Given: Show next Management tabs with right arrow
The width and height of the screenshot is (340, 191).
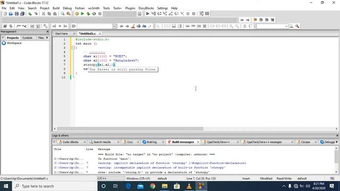Looking at the screenshot, I should [47, 38].
